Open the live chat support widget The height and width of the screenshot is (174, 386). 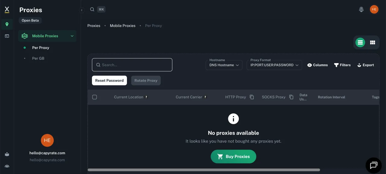[x=374, y=165]
